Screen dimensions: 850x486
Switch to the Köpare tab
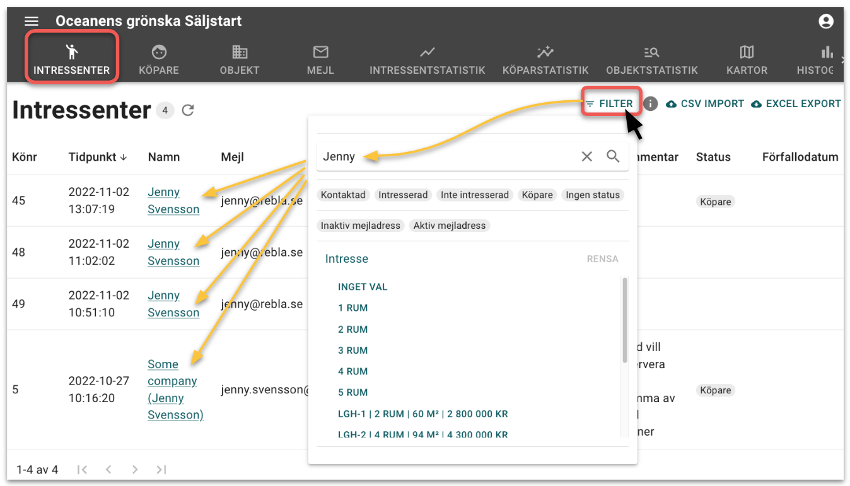coord(159,60)
